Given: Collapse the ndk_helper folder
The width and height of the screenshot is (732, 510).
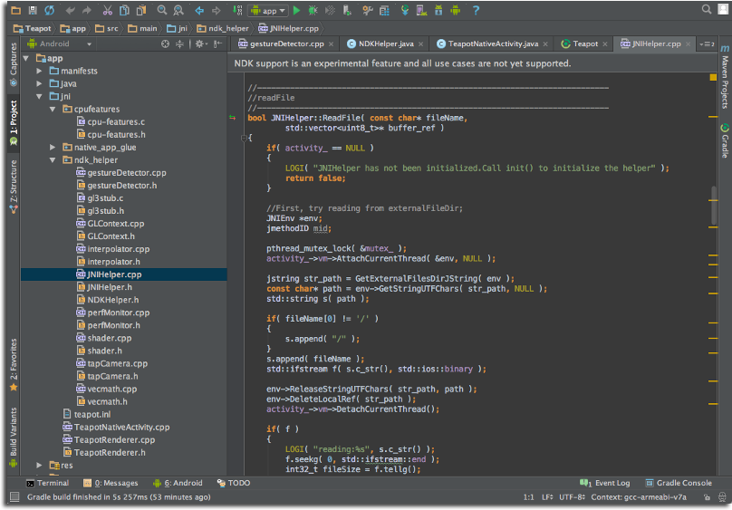Looking at the screenshot, I should coord(53,159).
